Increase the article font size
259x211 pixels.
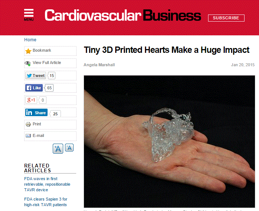[58, 148]
